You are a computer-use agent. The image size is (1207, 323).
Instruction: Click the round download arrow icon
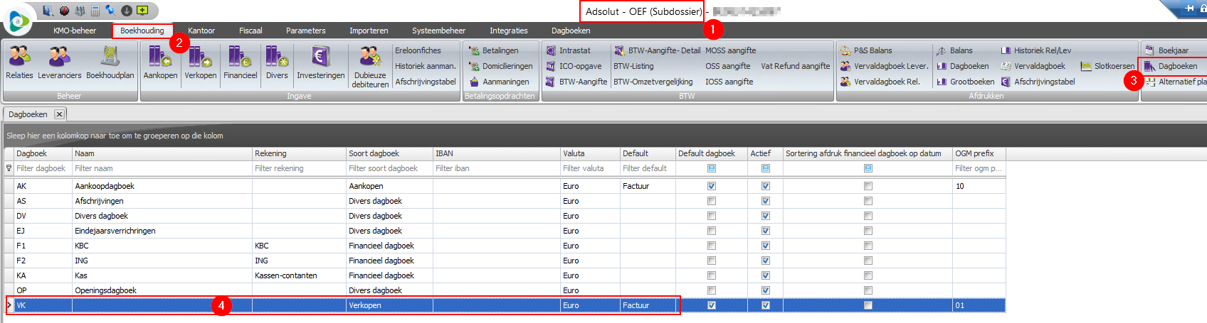(x=126, y=11)
